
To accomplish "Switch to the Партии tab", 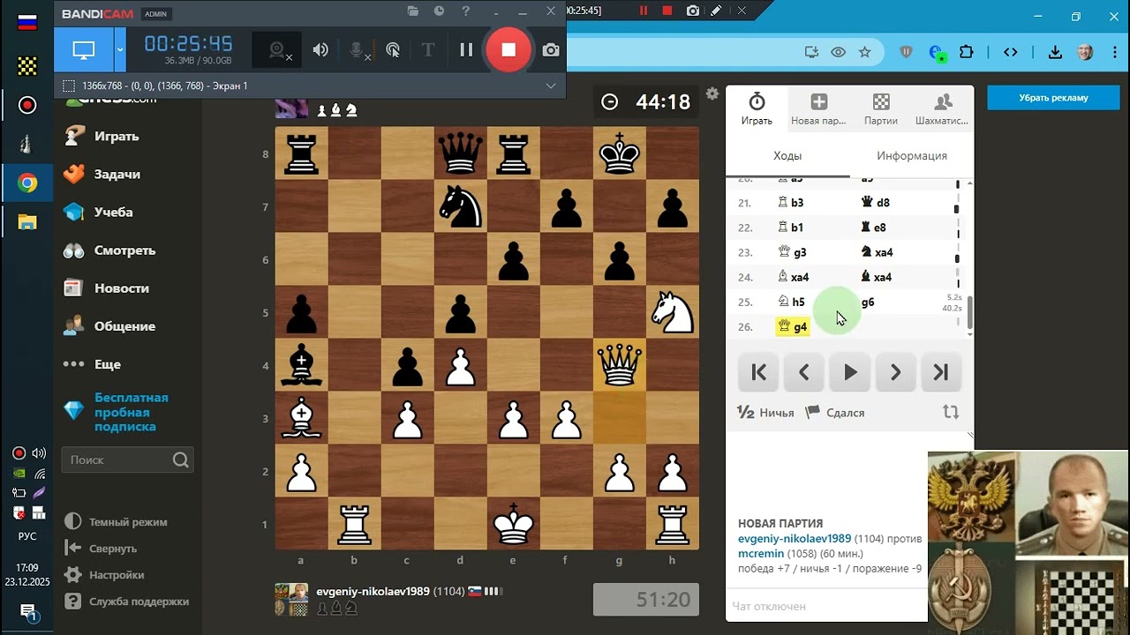I will click(x=881, y=109).
